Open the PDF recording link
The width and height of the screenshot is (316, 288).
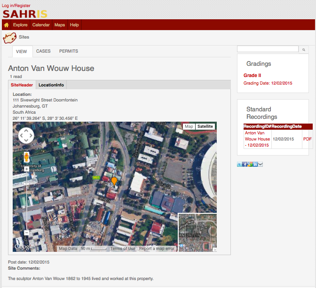(307, 139)
